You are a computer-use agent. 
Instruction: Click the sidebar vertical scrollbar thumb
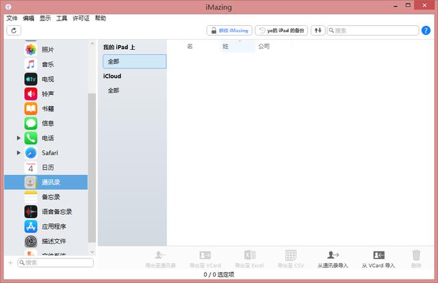[92, 167]
